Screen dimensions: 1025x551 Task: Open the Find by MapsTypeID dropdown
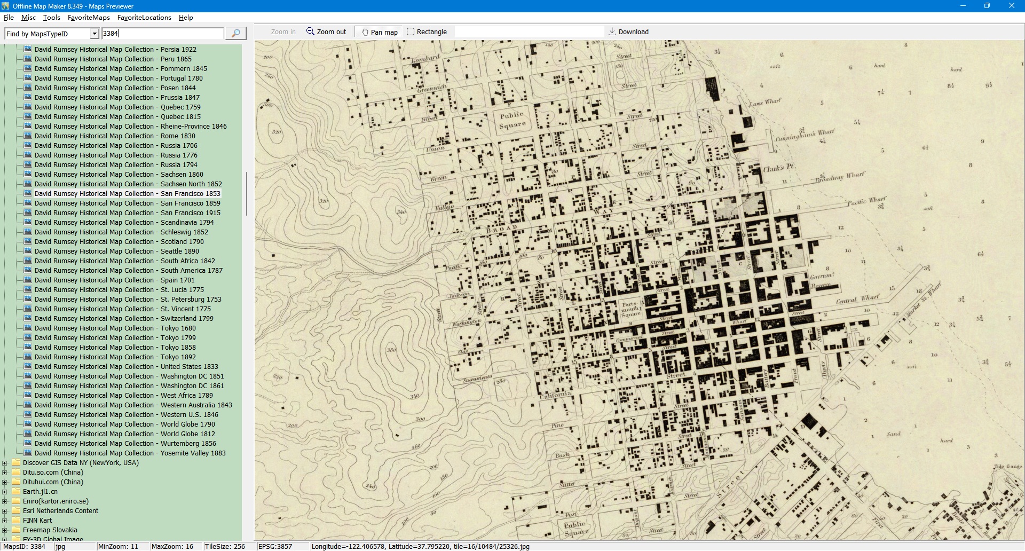94,34
